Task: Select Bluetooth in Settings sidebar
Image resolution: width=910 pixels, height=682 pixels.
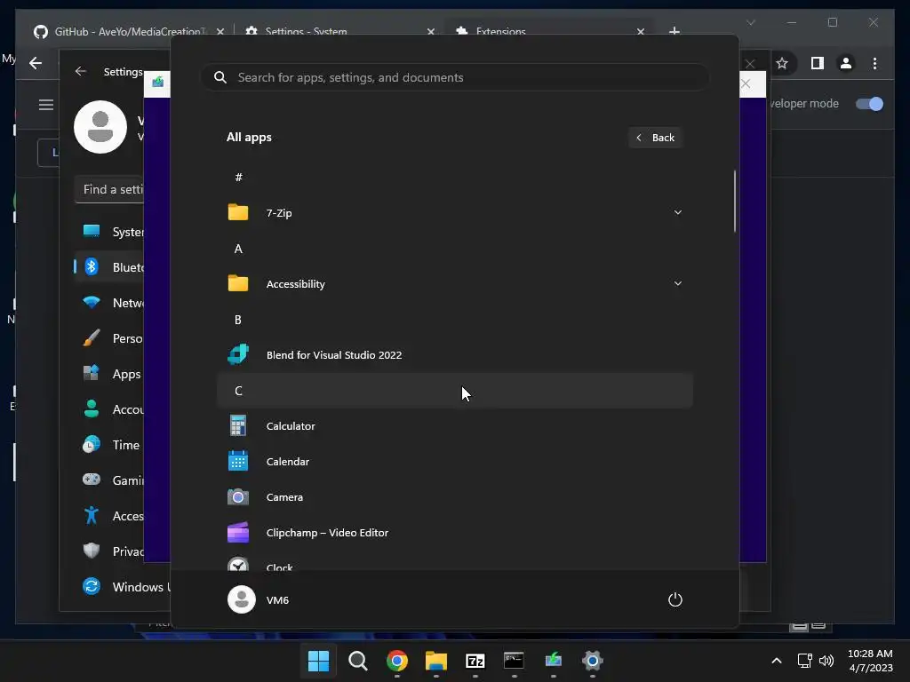Action: pos(110,266)
